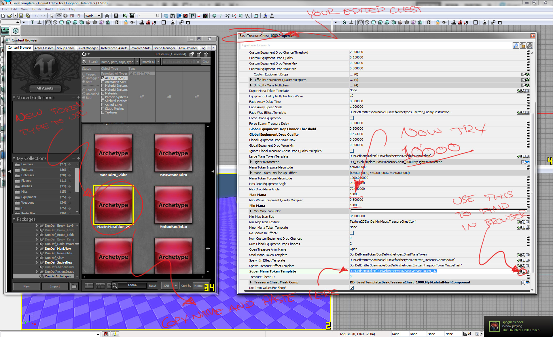Uncheck Use Item Values For Shop?
This screenshot has height=337, width=553.
coord(352,288)
